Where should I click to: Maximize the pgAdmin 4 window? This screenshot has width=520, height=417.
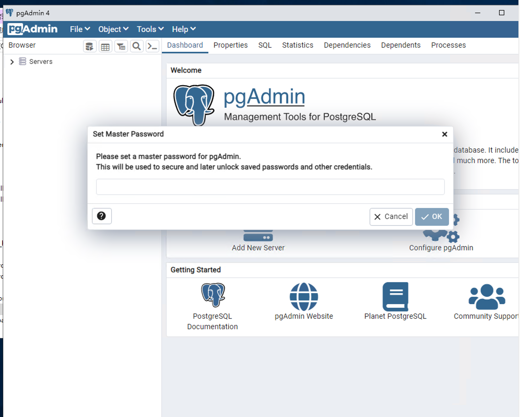point(501,13)
